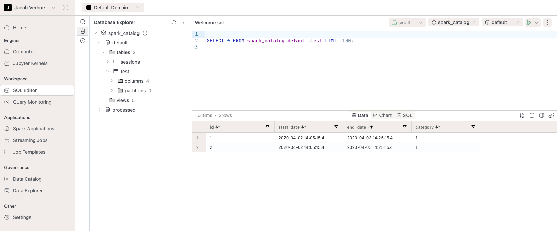557x231 pixels.
Task: Switch to the Chart tab
Action: point(383,115)
